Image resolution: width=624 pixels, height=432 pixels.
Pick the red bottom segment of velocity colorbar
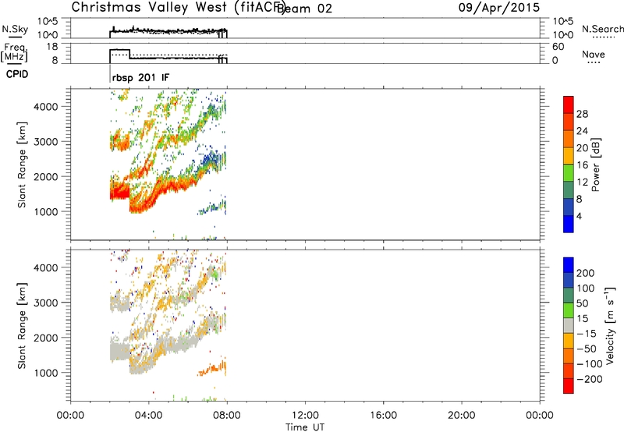click(569, 386)
